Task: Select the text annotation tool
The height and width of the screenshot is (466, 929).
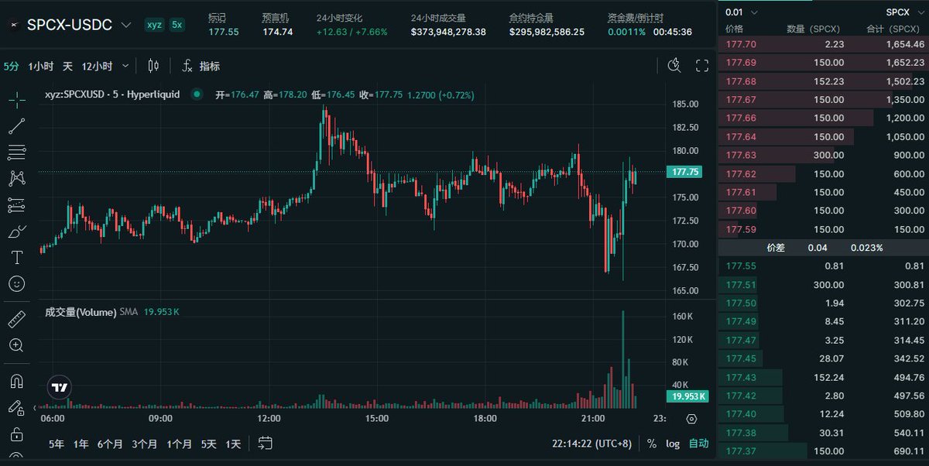Action: [x=17, y=258]
